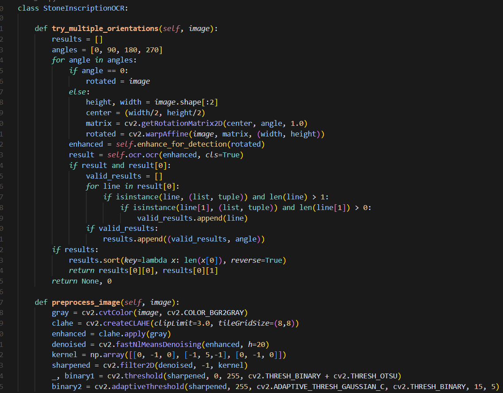The image size is (503, 393).
Task: Click the cls=True argument
Action: pos(222,155)
